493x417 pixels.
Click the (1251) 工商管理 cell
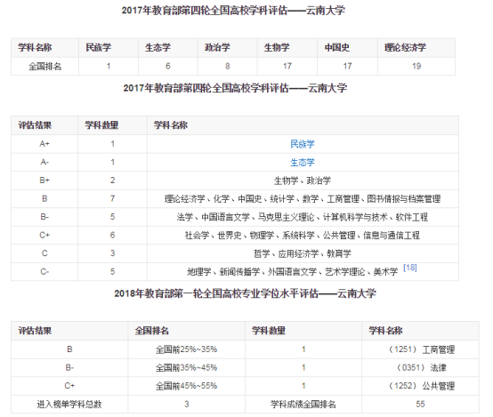(420, 349)
